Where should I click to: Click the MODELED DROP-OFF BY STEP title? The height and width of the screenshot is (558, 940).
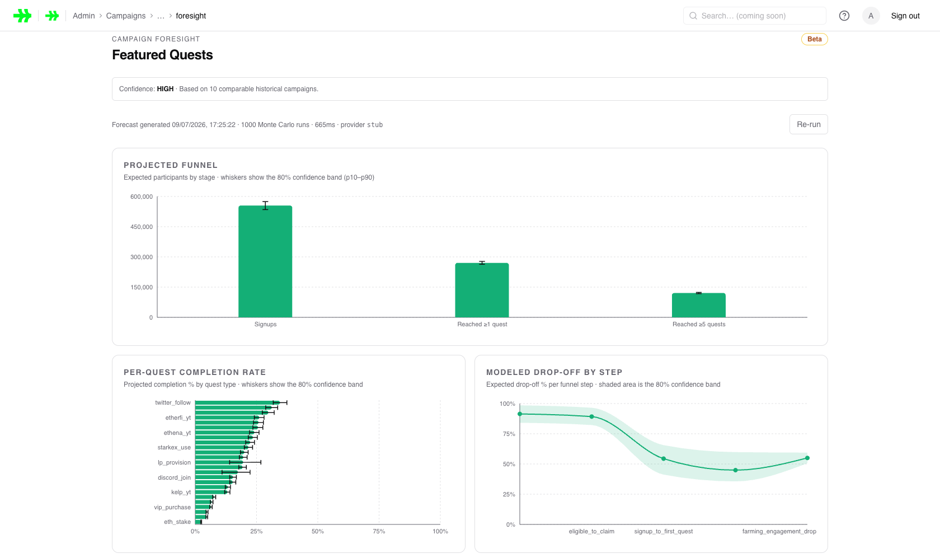coord(554,372)
